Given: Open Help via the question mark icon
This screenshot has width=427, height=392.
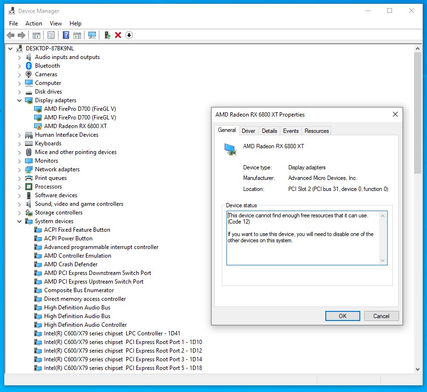Looking at the screenshot, I should [x=66, y=35].
